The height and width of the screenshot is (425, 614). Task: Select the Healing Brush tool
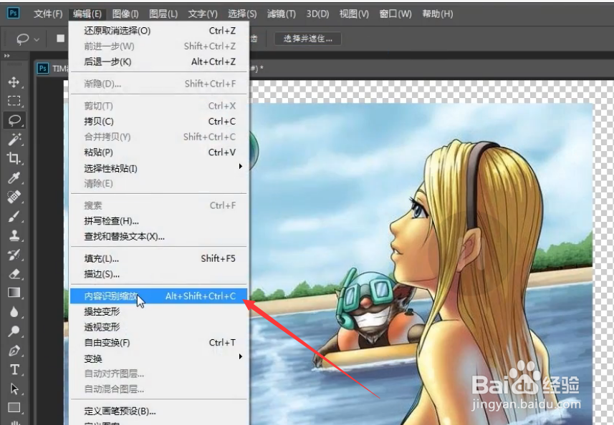[x=14, y=197]
